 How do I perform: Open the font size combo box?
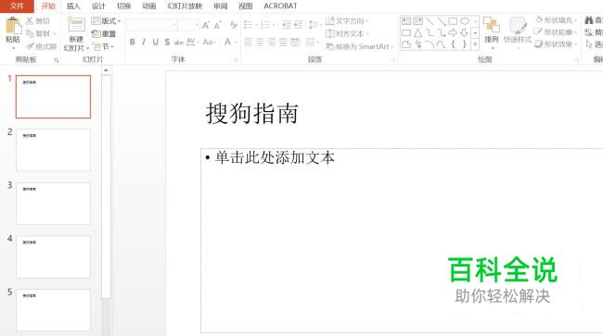coord(189,25)
